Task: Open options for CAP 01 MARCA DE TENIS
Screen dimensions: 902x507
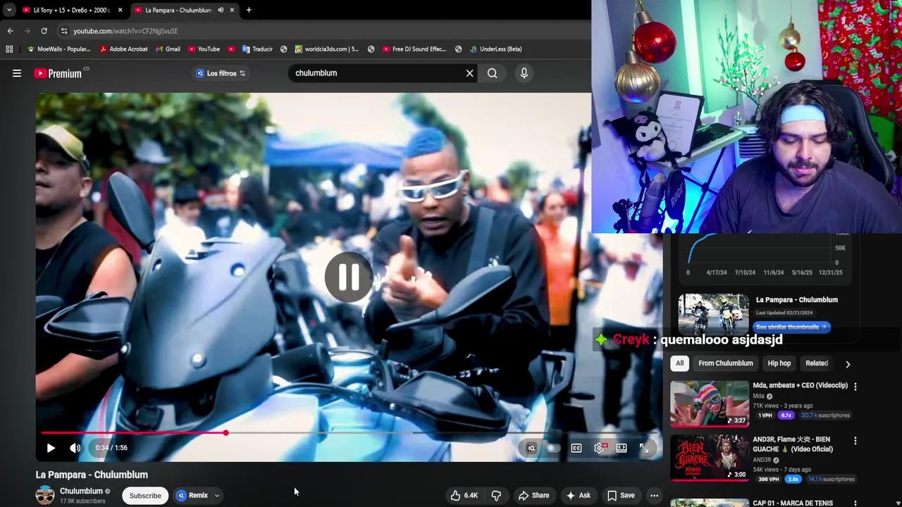Action: pyautogui.click(x=855, y=503)
